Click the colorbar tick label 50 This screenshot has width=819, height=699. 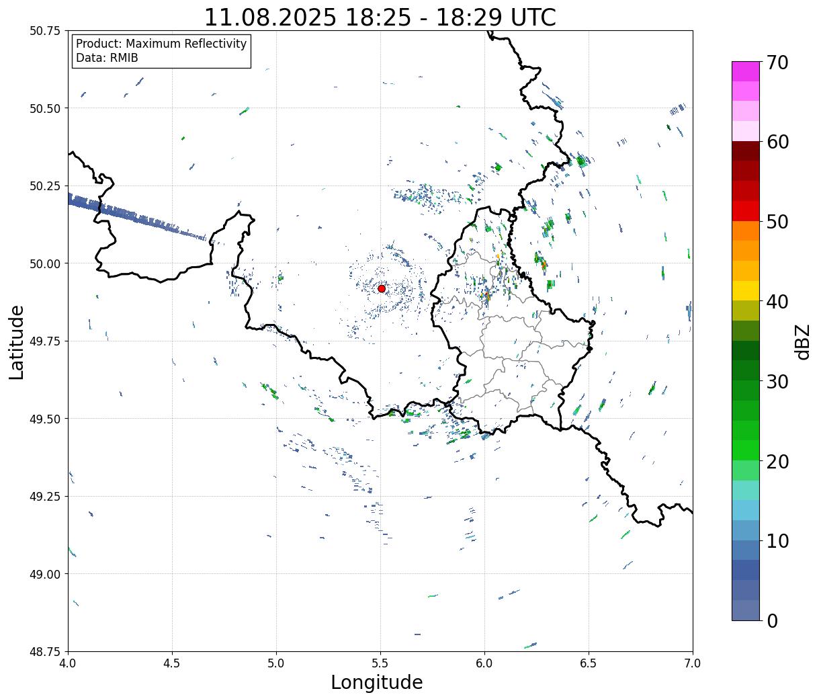(777, 222)
